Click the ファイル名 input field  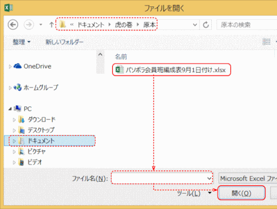[x=162, y=178]
